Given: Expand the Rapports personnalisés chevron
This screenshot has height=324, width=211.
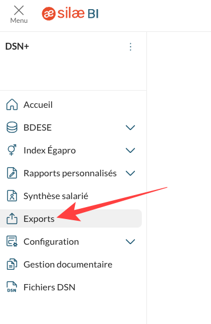Looking at the screenshot, I should [130, 173].
